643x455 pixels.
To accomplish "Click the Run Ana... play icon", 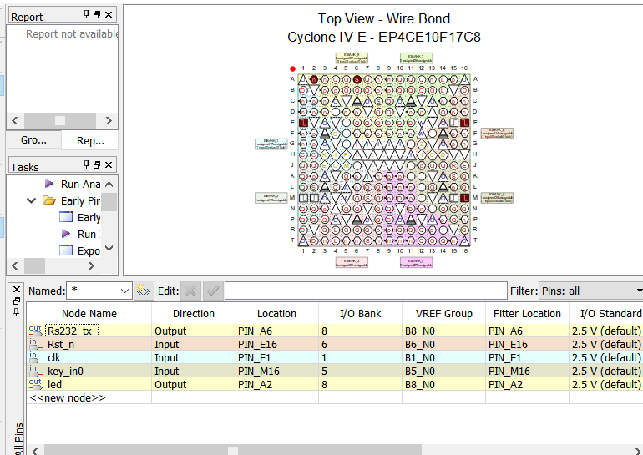I will pyautogui.click(x=49, y=183).
